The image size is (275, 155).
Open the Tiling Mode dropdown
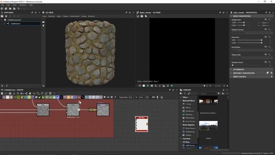pyautogui.click(x=252, y=58)
